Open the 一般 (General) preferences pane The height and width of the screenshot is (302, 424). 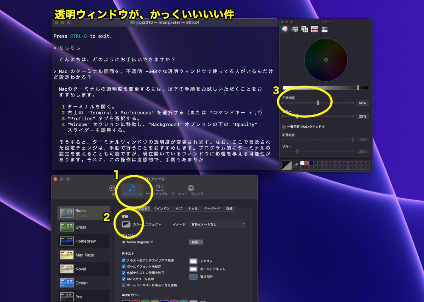click(x=112, y=190)
